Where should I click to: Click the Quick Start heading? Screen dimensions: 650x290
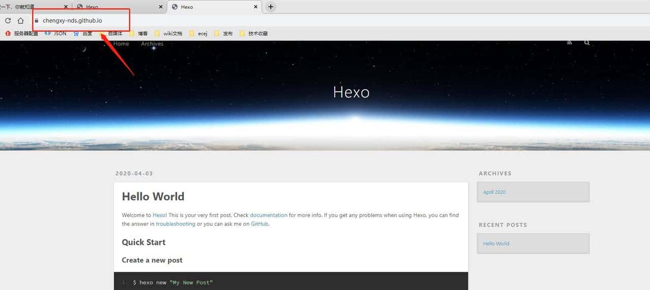[144, 242]
